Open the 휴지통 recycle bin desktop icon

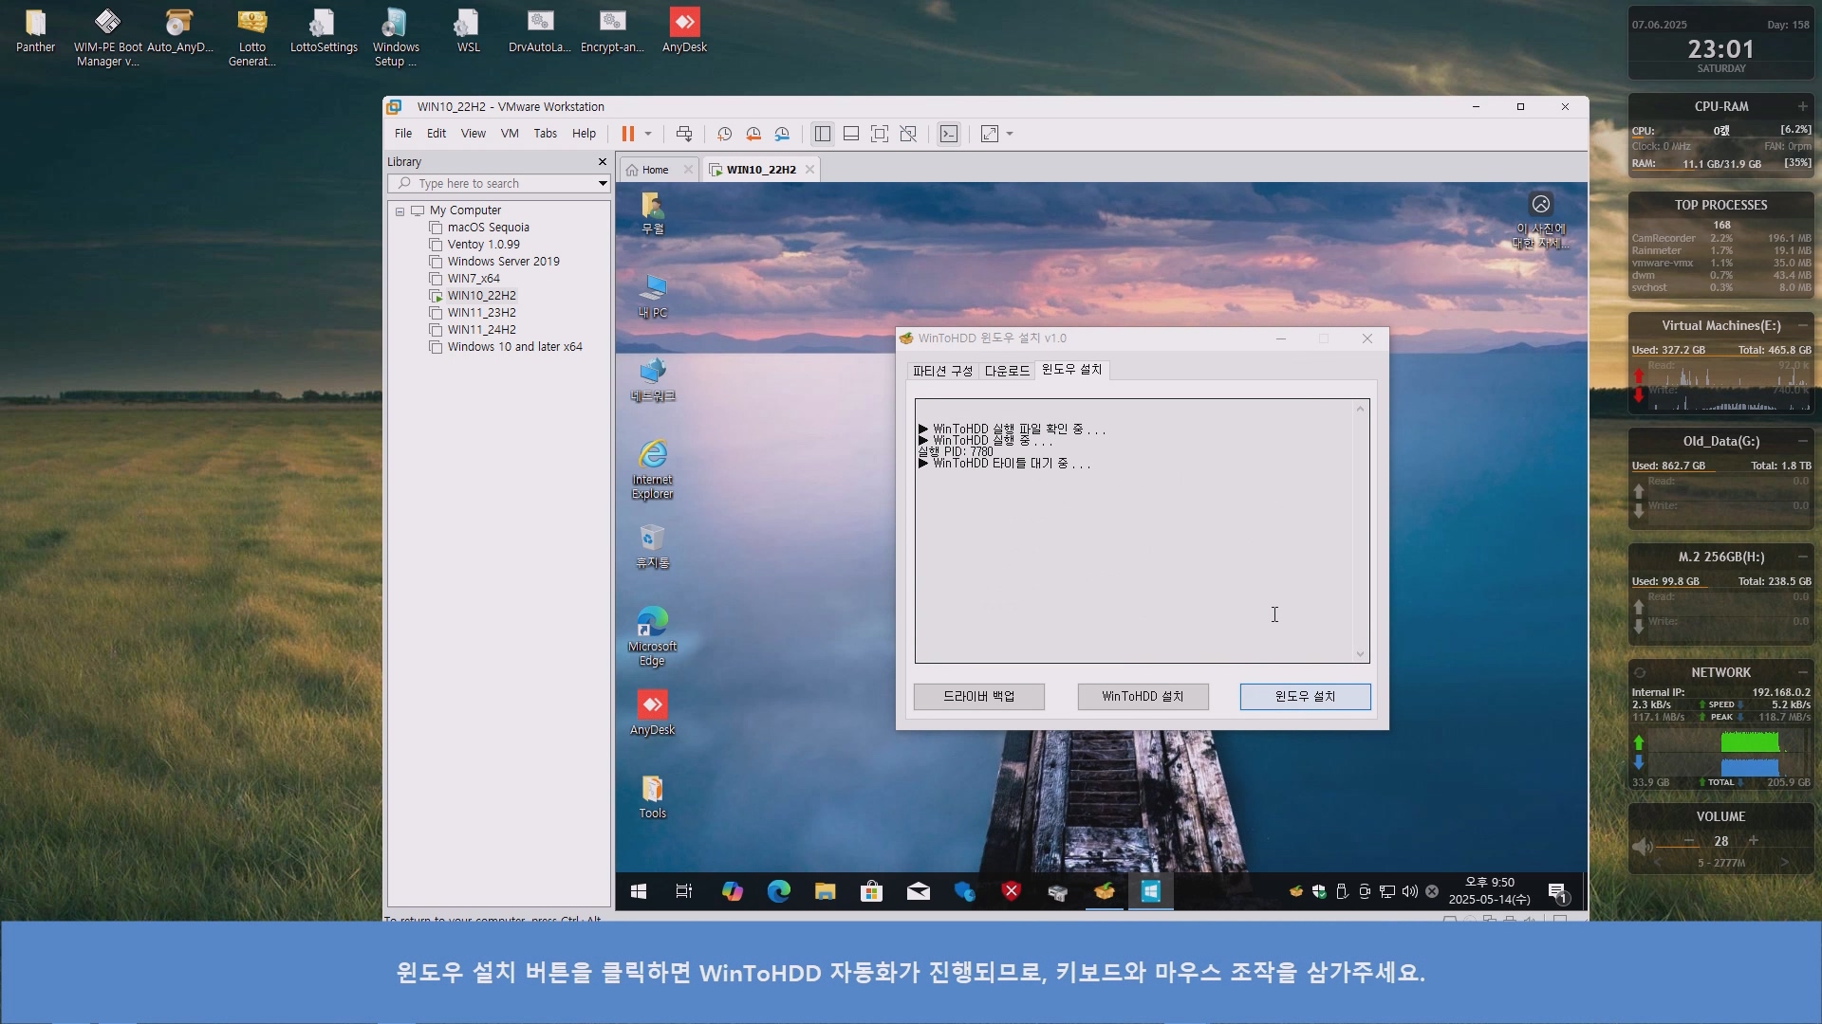(652, 547)
